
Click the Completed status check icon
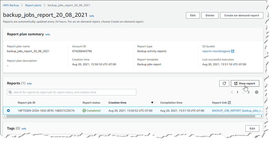pyautogui.click(x=84, y=110)
